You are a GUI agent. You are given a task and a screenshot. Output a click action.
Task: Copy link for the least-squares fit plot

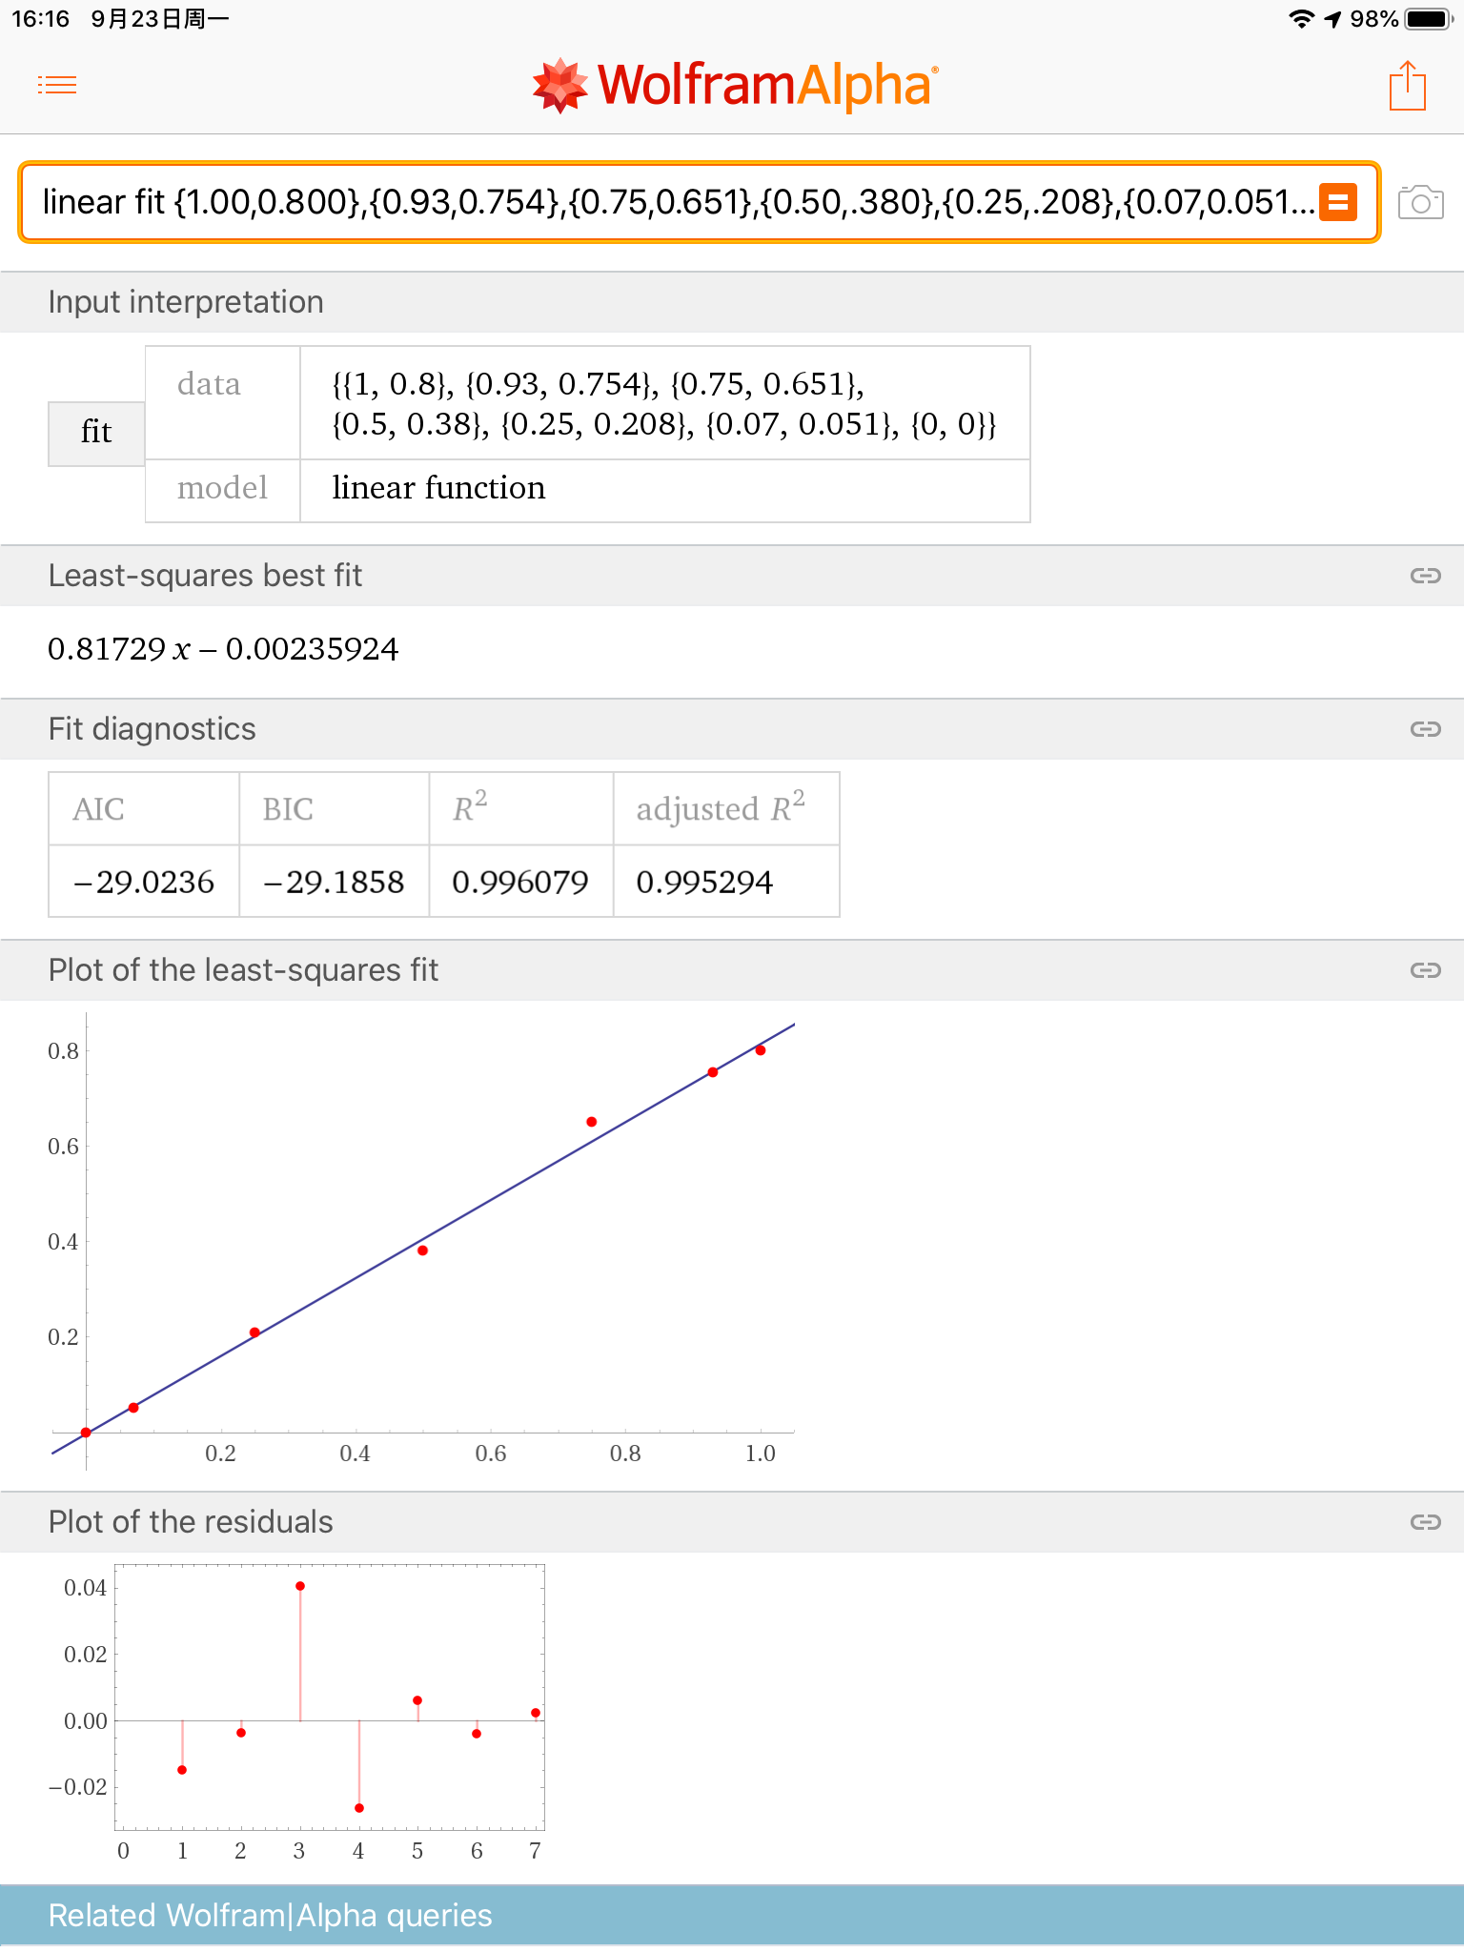(x=1424, y=970)
